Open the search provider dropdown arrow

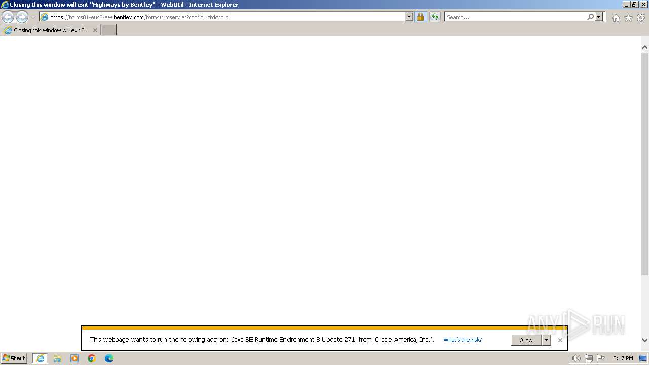[599, 17]
